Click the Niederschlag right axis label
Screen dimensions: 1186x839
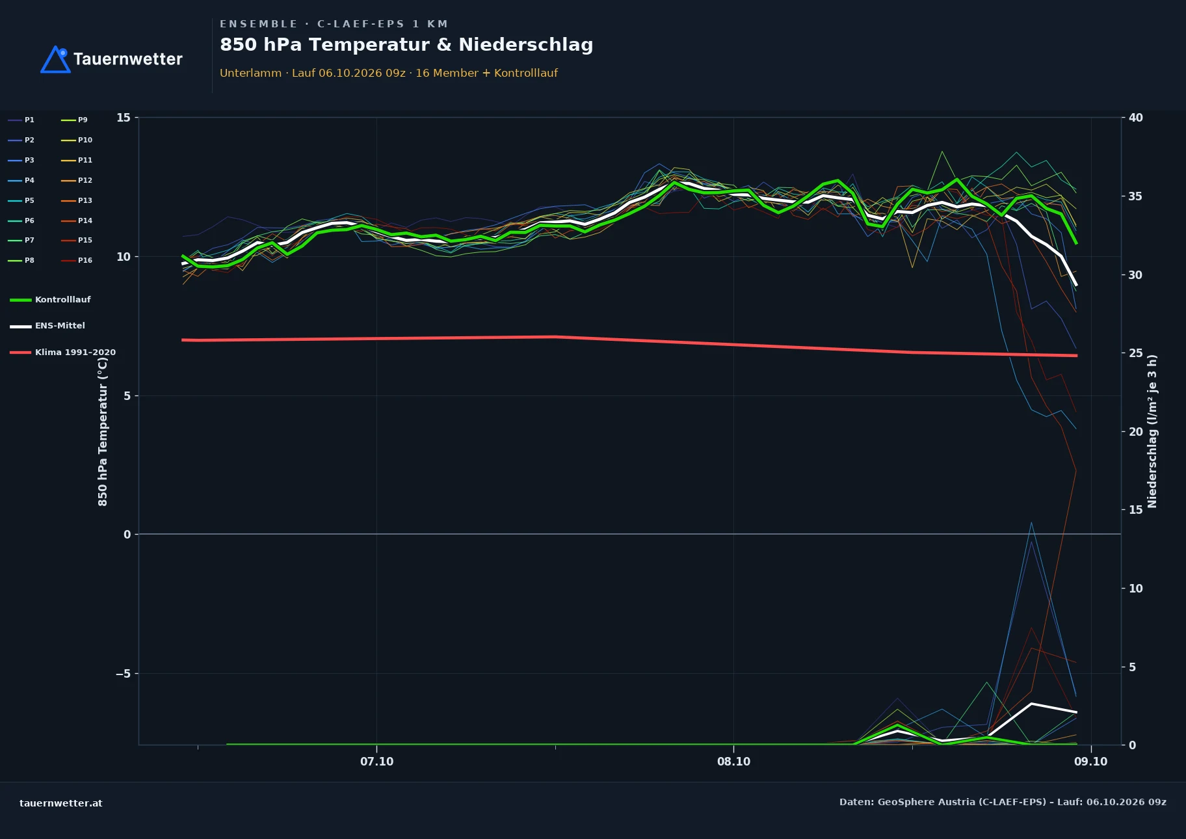tap(1152, 431)
